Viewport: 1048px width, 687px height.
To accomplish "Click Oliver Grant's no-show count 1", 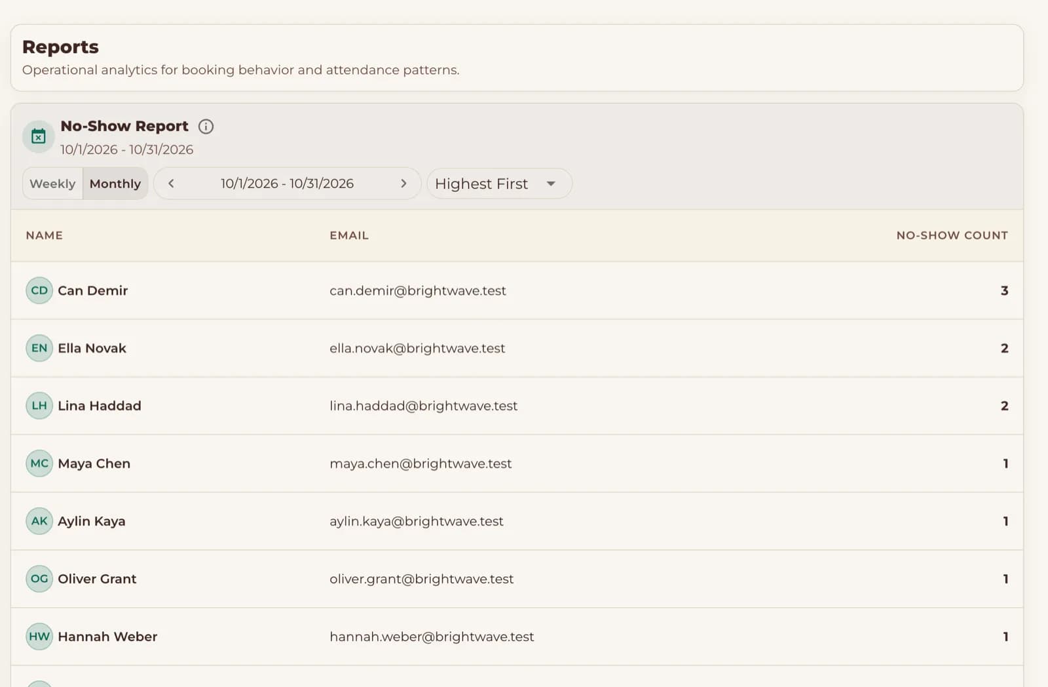I will (1005, 579).
